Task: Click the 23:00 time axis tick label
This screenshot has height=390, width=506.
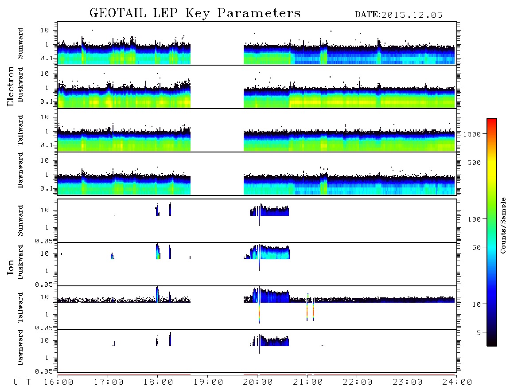Action: point(408,382)
